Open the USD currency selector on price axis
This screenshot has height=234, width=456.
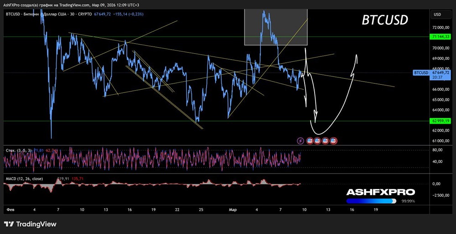pyautogui.click(x=437, y=15)
